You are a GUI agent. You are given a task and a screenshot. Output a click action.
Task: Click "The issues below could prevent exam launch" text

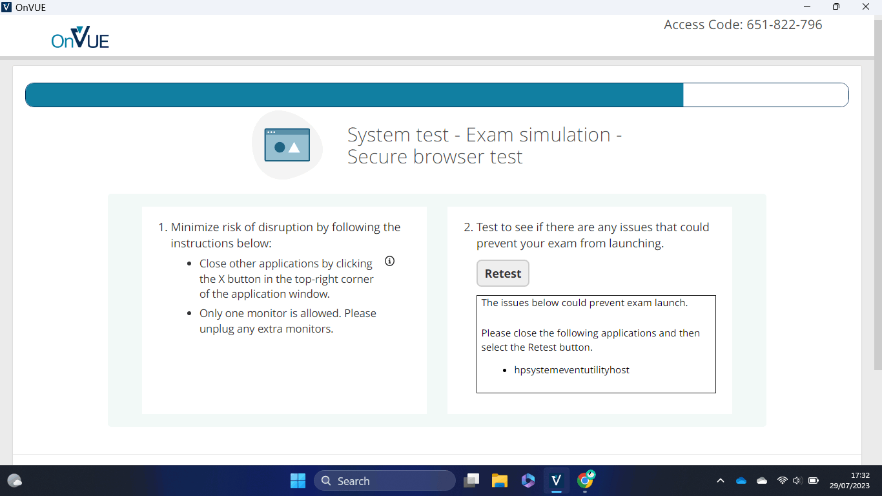[x=584, y=302]
